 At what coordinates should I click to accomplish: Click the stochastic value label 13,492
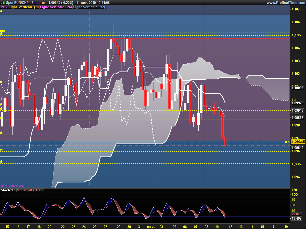coord(297,218)
